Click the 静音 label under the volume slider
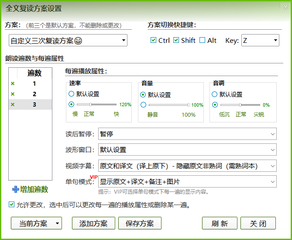Screen dimensions: 292x240 [153, 115]
